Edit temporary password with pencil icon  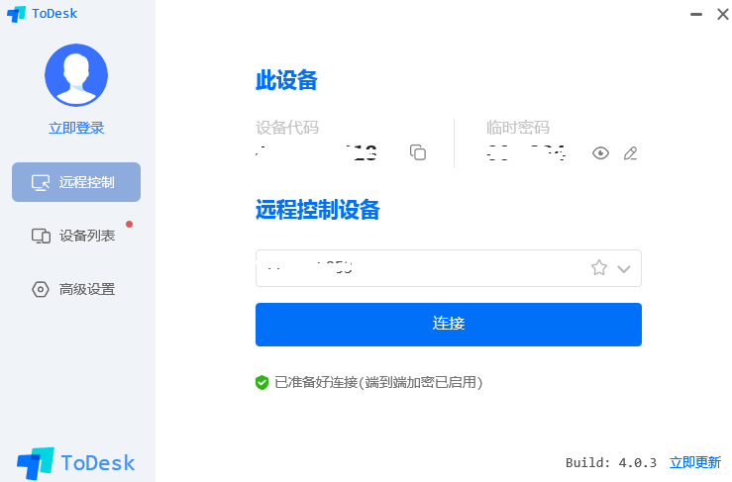[630, 153]
